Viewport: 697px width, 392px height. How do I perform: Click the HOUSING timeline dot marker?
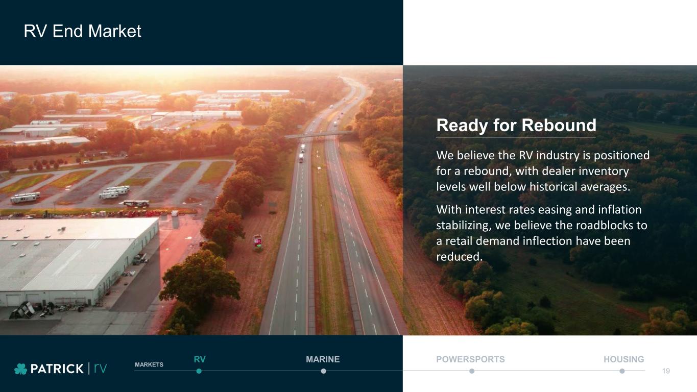tap(622, 371)
